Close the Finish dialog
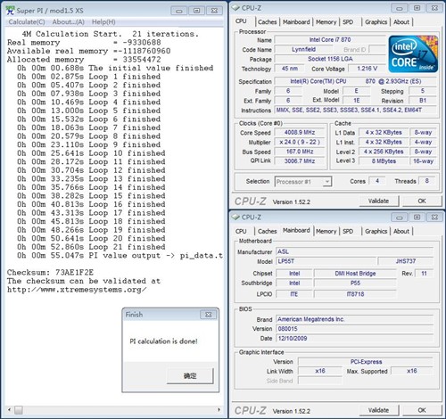Screen dimensions: 446x419 (208, 315)
